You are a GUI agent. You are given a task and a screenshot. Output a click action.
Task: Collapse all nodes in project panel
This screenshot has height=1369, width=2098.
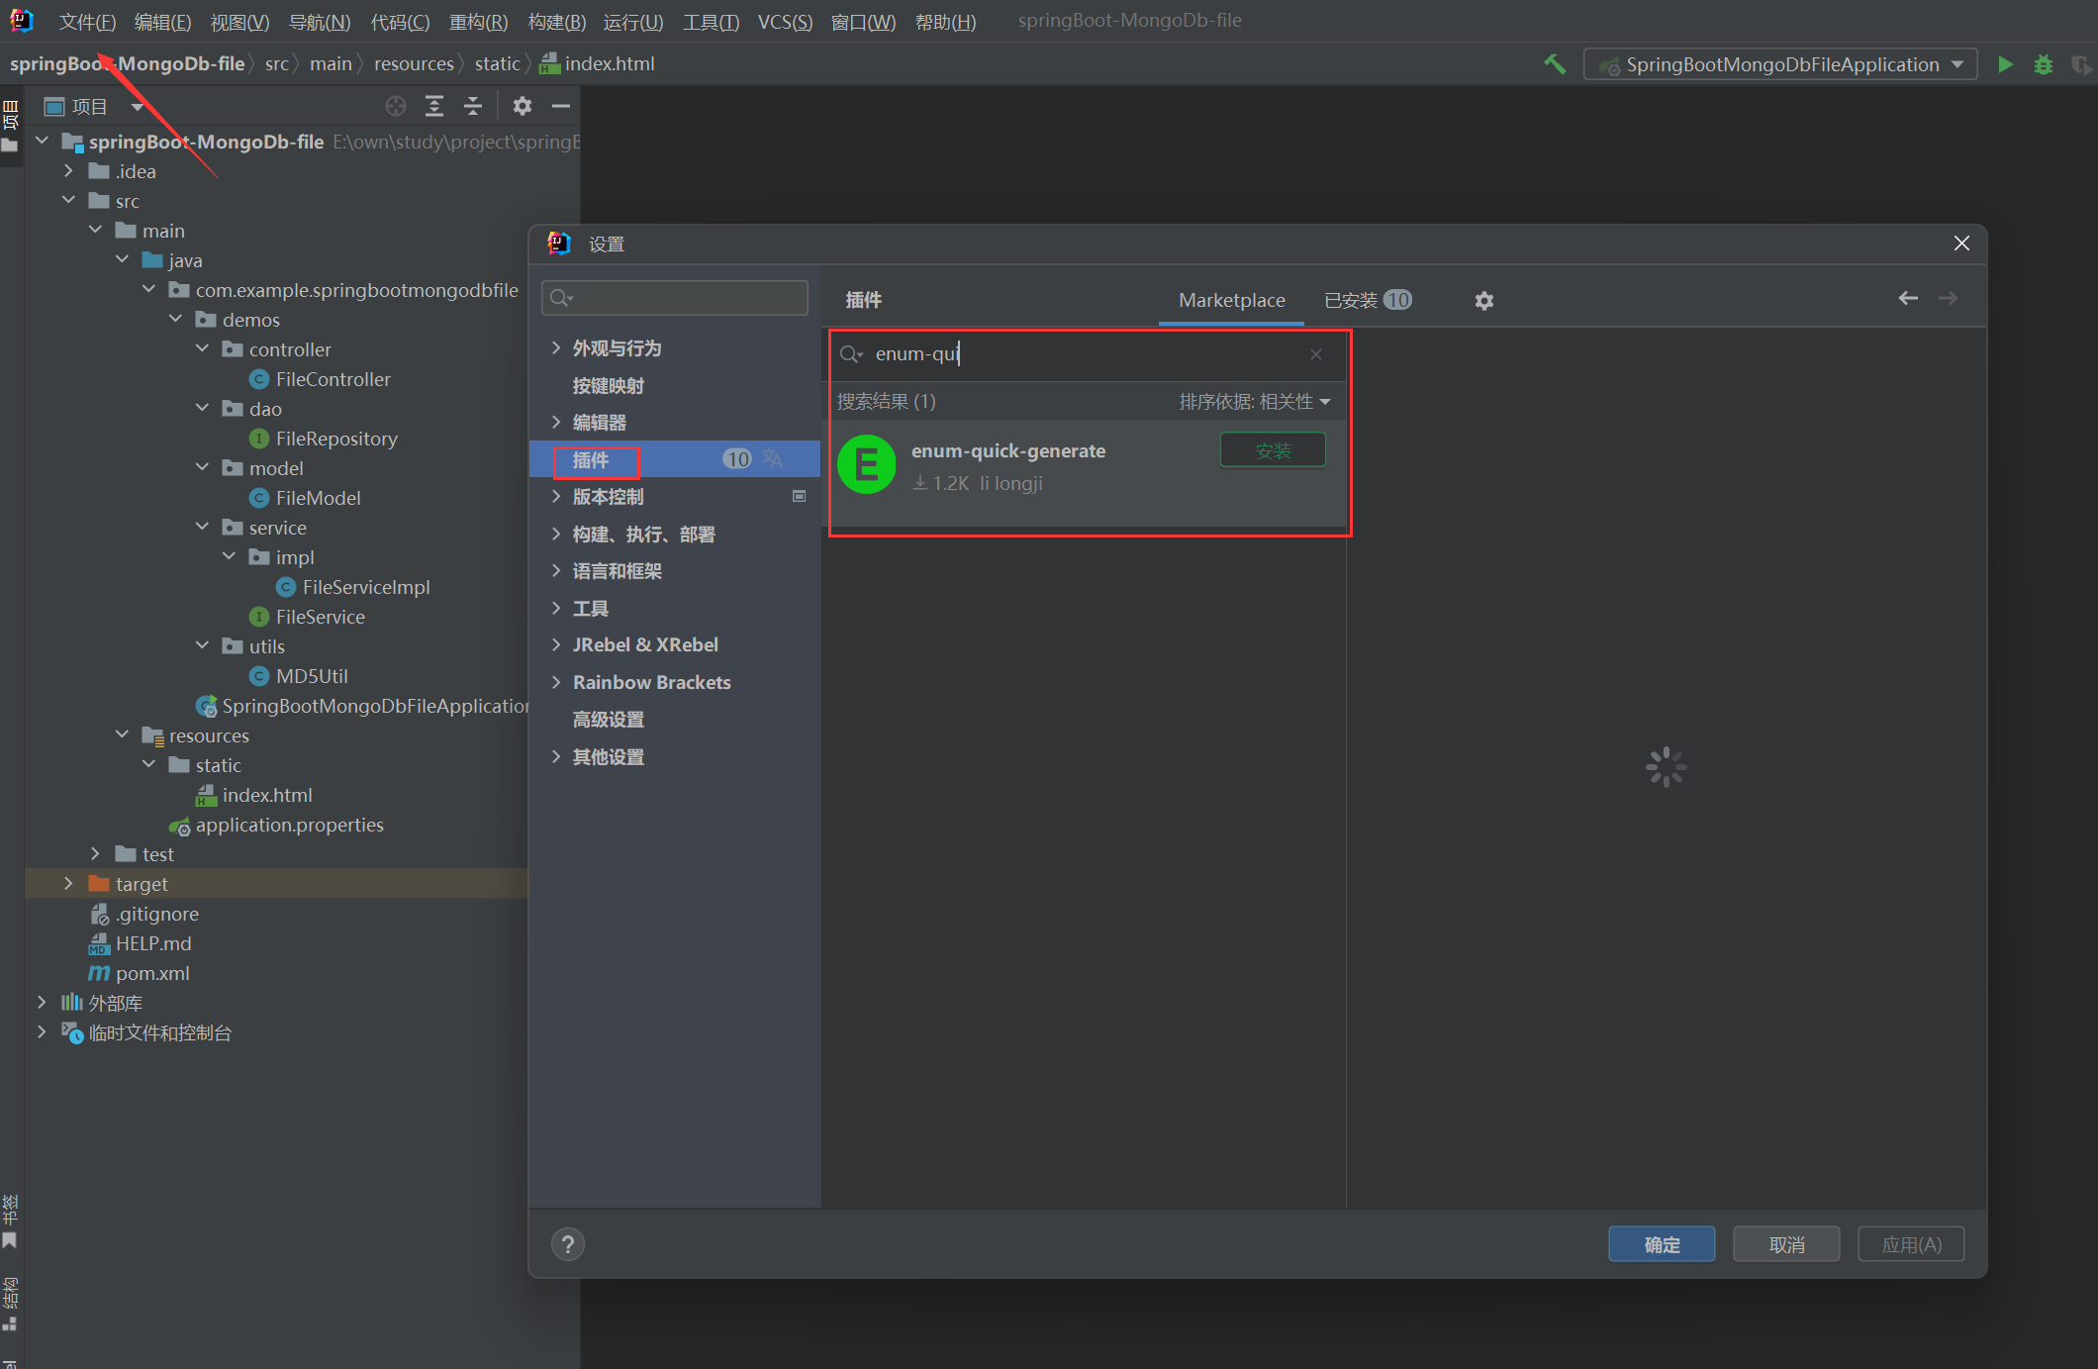[473, 106]
